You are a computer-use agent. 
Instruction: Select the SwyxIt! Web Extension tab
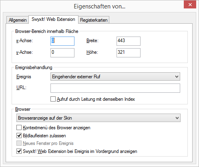53,19
